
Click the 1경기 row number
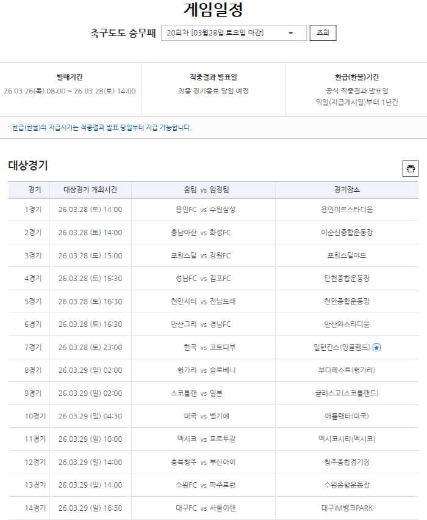(x=33, y=210)
